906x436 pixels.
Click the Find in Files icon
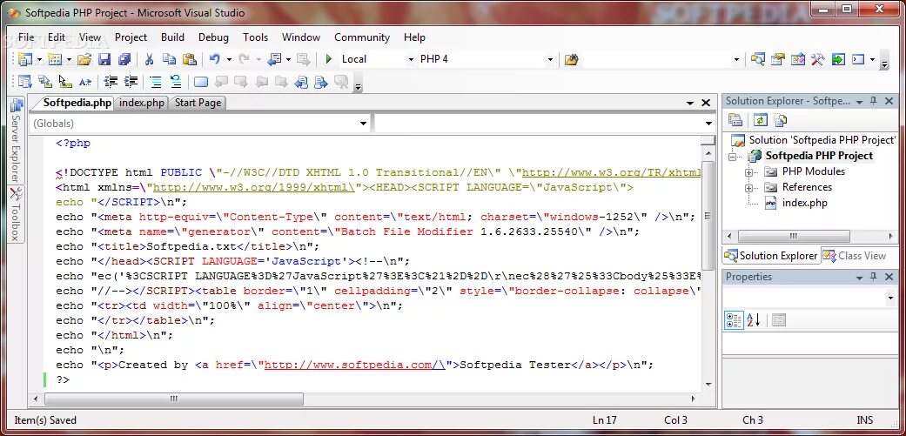coord(572,59)
